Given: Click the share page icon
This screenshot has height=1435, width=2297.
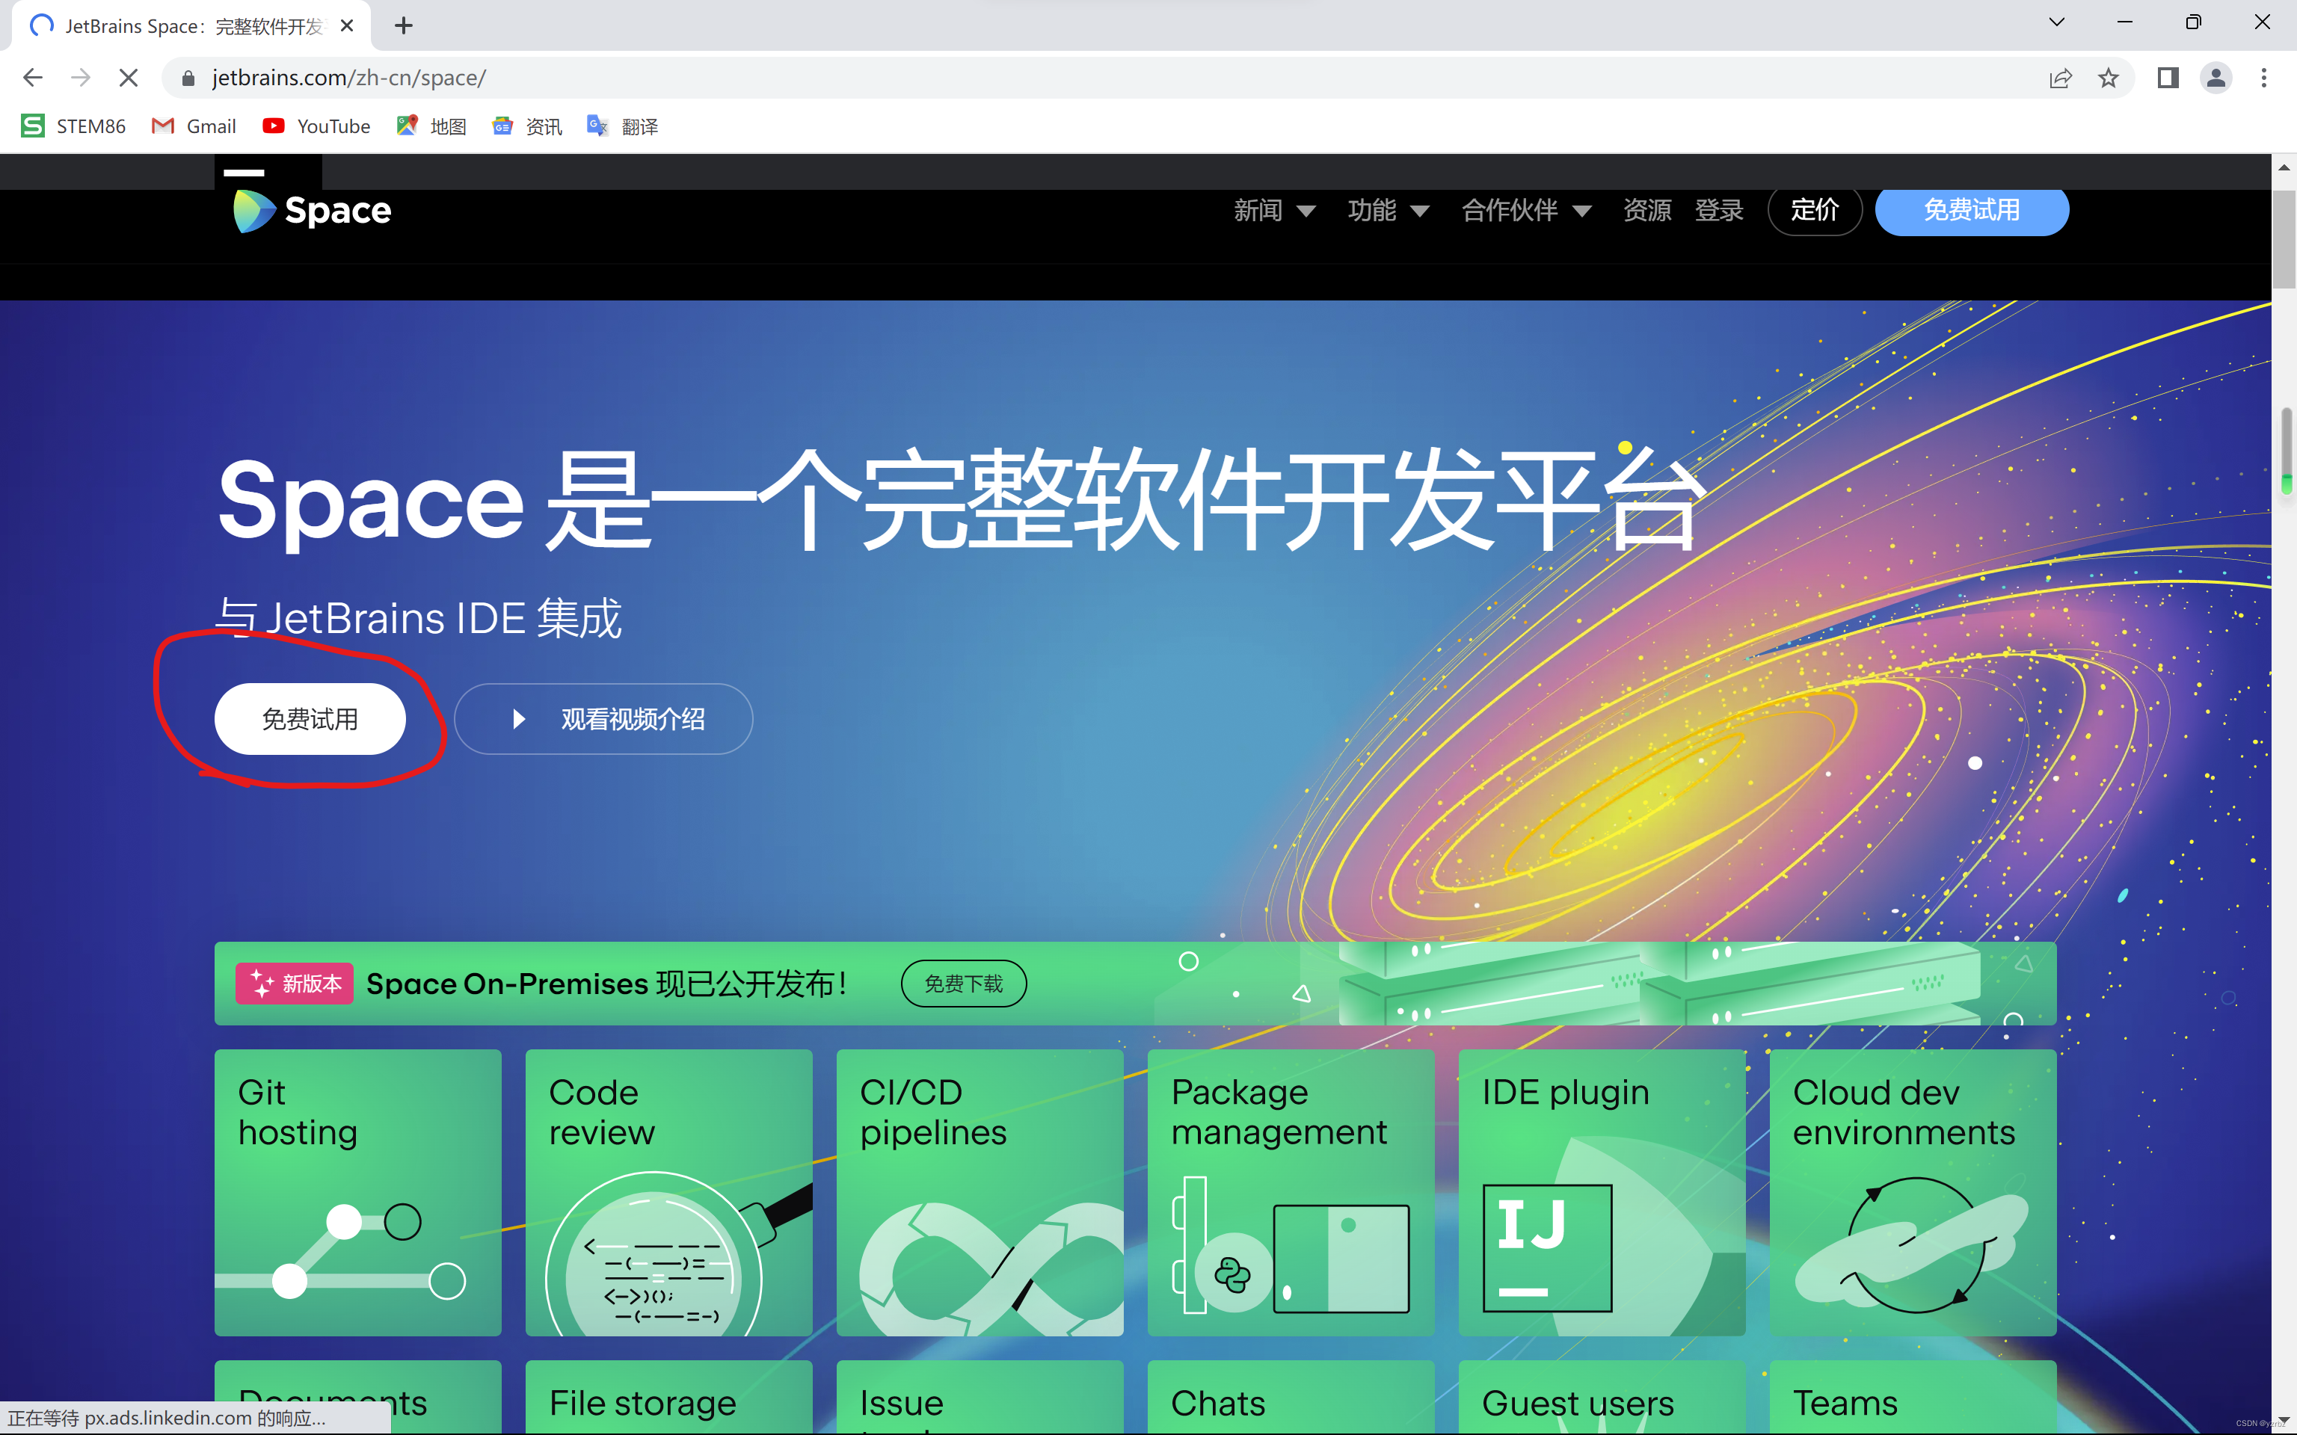Looking at the screenshot, I should (2060, 78).
